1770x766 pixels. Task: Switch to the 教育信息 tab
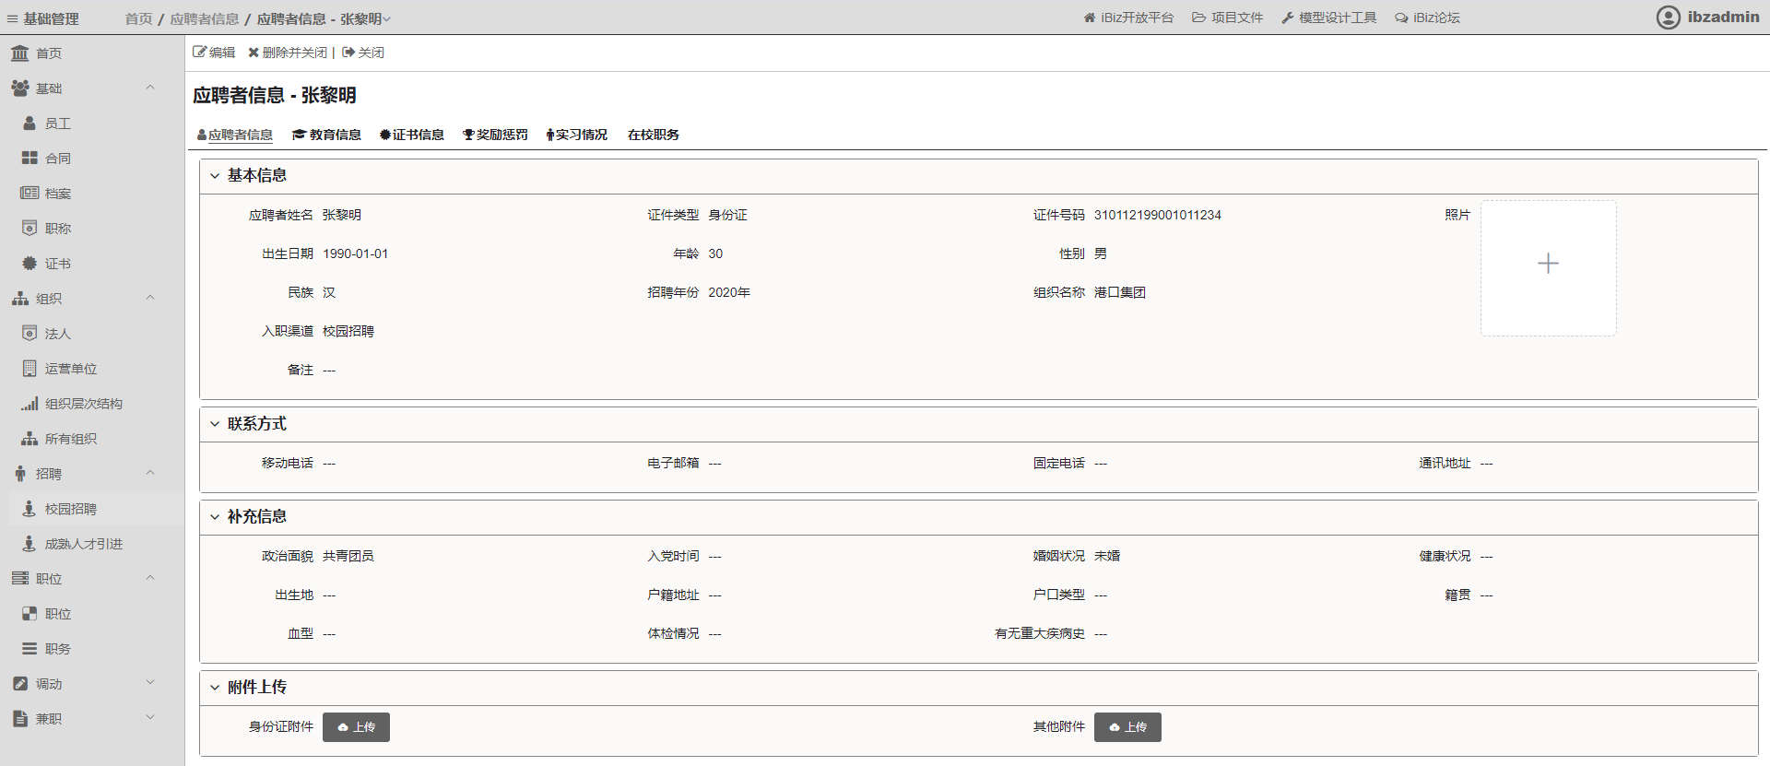326,135
